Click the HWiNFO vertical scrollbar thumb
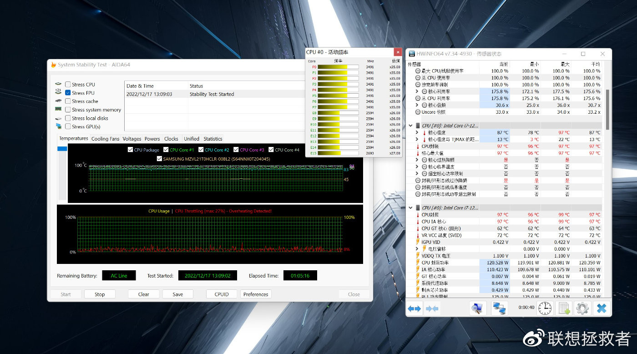 tap(608, 109)
